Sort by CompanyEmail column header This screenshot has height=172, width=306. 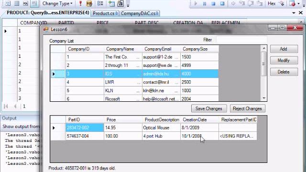pyautogui.click(x=161, y=49)
